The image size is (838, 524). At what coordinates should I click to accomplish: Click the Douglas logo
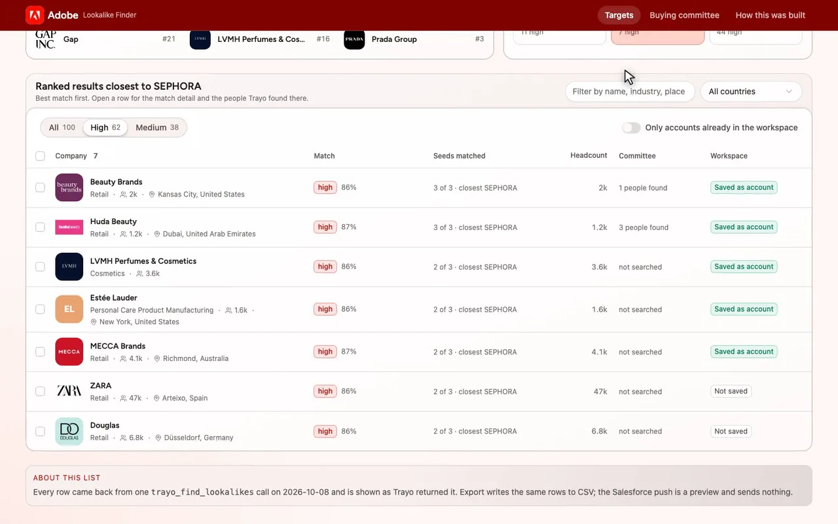[69, 431]
